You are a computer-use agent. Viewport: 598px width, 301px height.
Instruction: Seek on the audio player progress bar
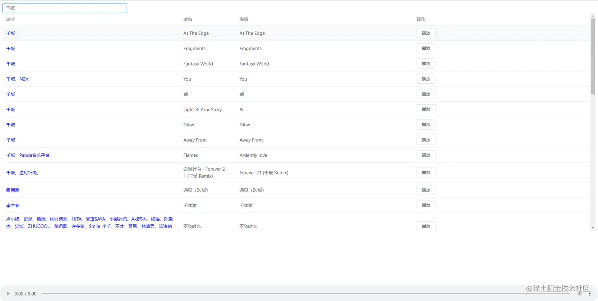[305, 293]
